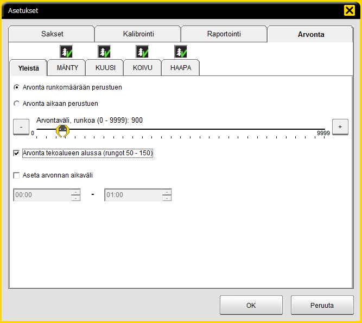Click the tree-check icon above KOIVU tab
Screen dimensions: 362x323
click(x=142, y=52)
